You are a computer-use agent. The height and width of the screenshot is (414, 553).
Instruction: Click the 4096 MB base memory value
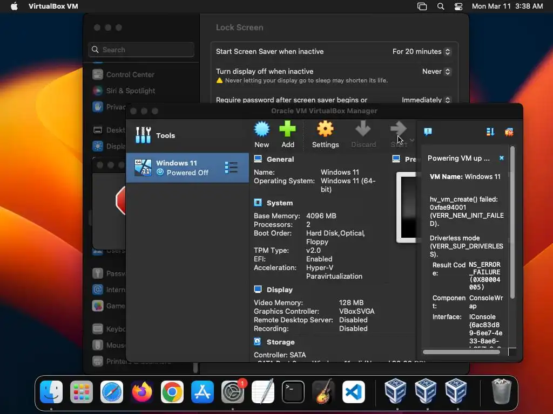coord(321,216)
